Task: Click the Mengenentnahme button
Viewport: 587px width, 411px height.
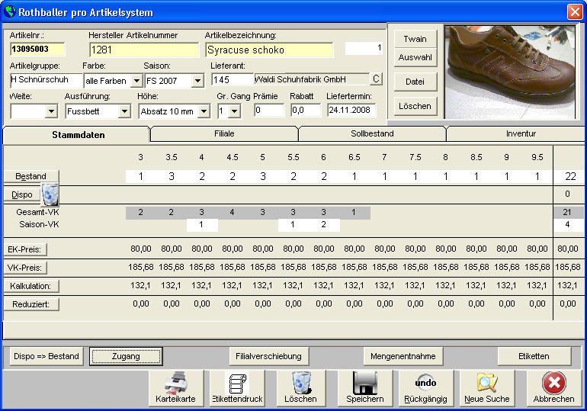Action: [x=403, y=356]
